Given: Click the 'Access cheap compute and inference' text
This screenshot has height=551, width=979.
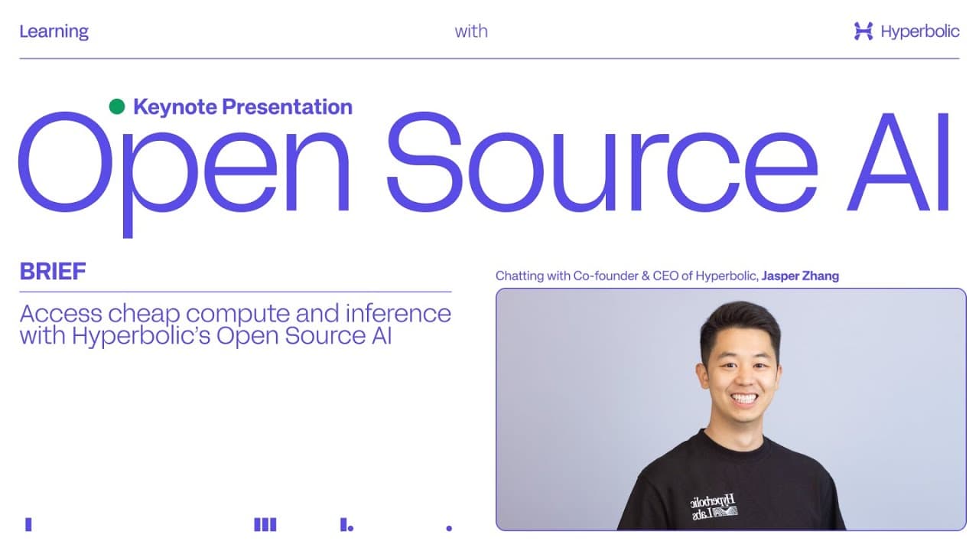Looking at the screenshot, I should point(236,314).
